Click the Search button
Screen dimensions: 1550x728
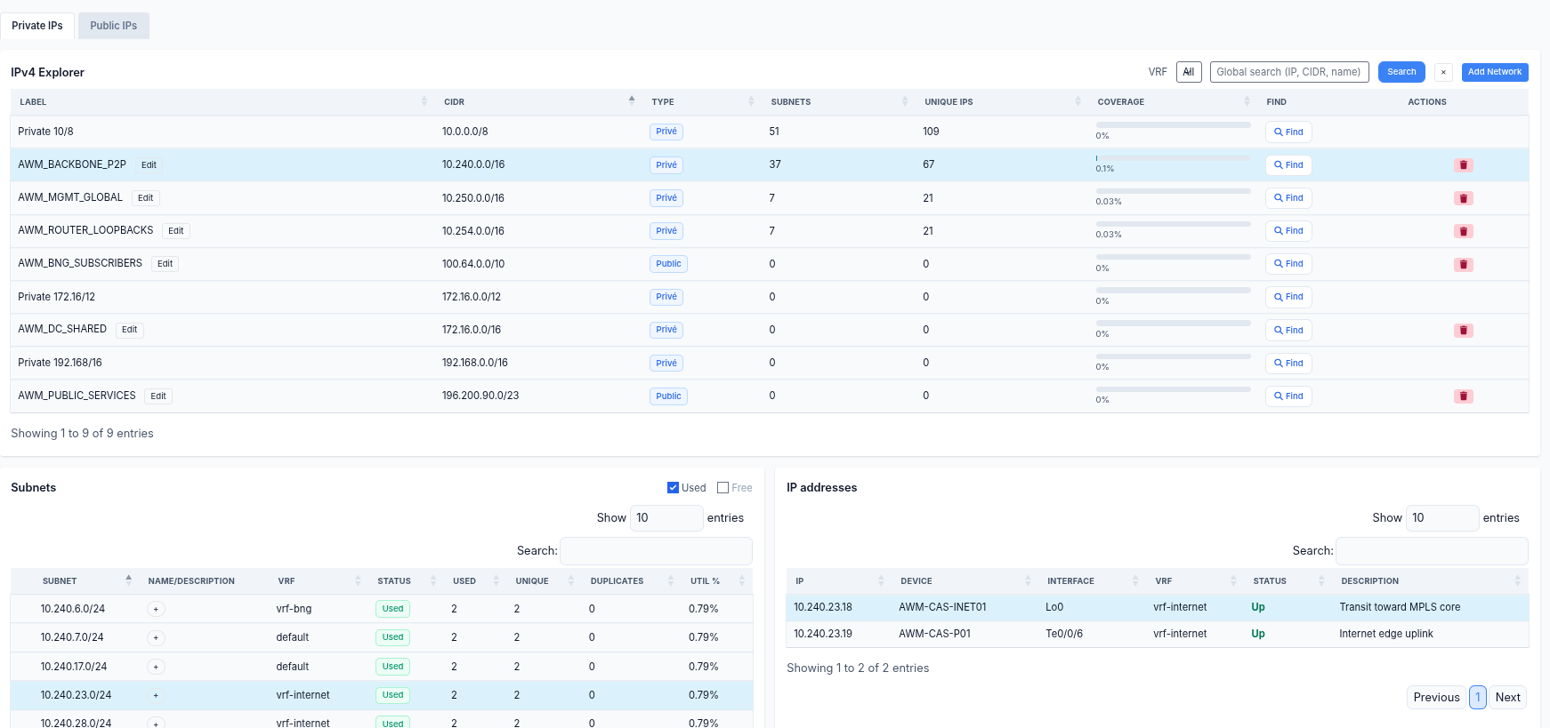tap(1401, 72)
